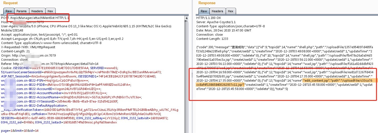Click the 03Hi_2132_sid cookie line

point(59,122)
